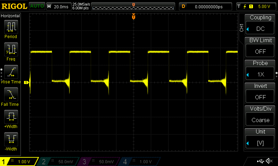
Task: Click the horizontal timebase 20.0ms readout
Action: point(61,7)
